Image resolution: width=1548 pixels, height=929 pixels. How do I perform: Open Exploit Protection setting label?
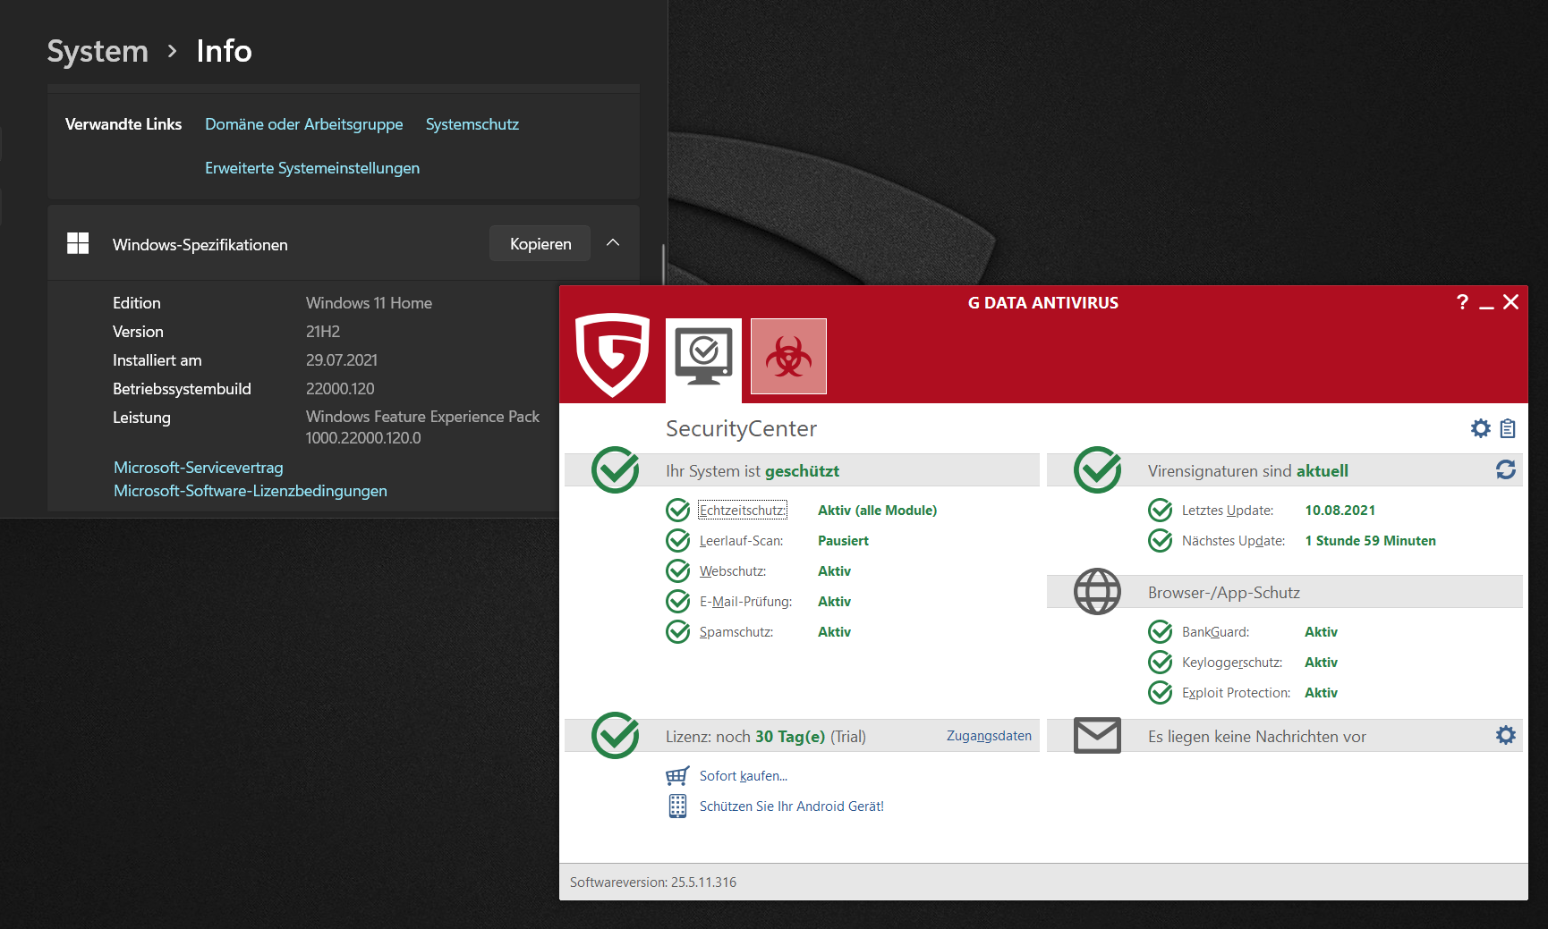coord(1236,693)
